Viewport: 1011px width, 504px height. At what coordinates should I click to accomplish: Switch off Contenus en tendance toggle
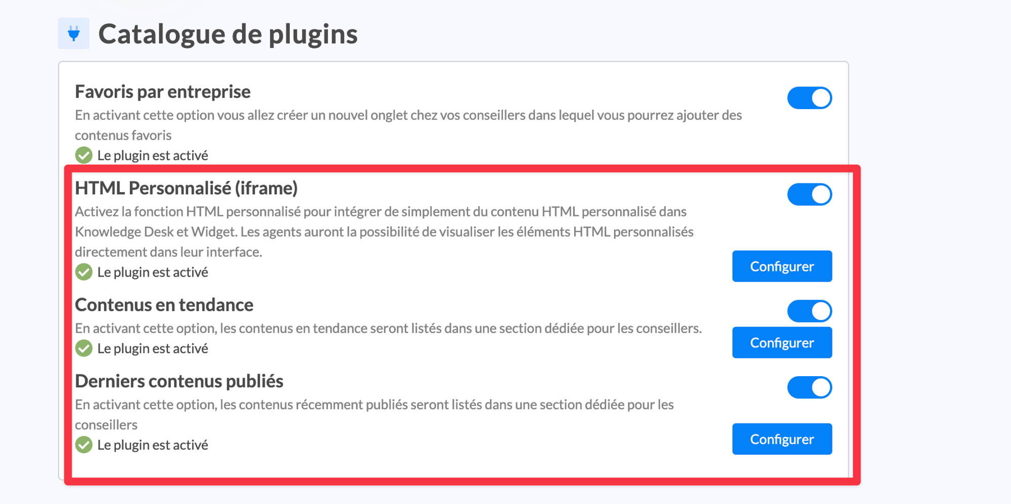pos(809,311)
